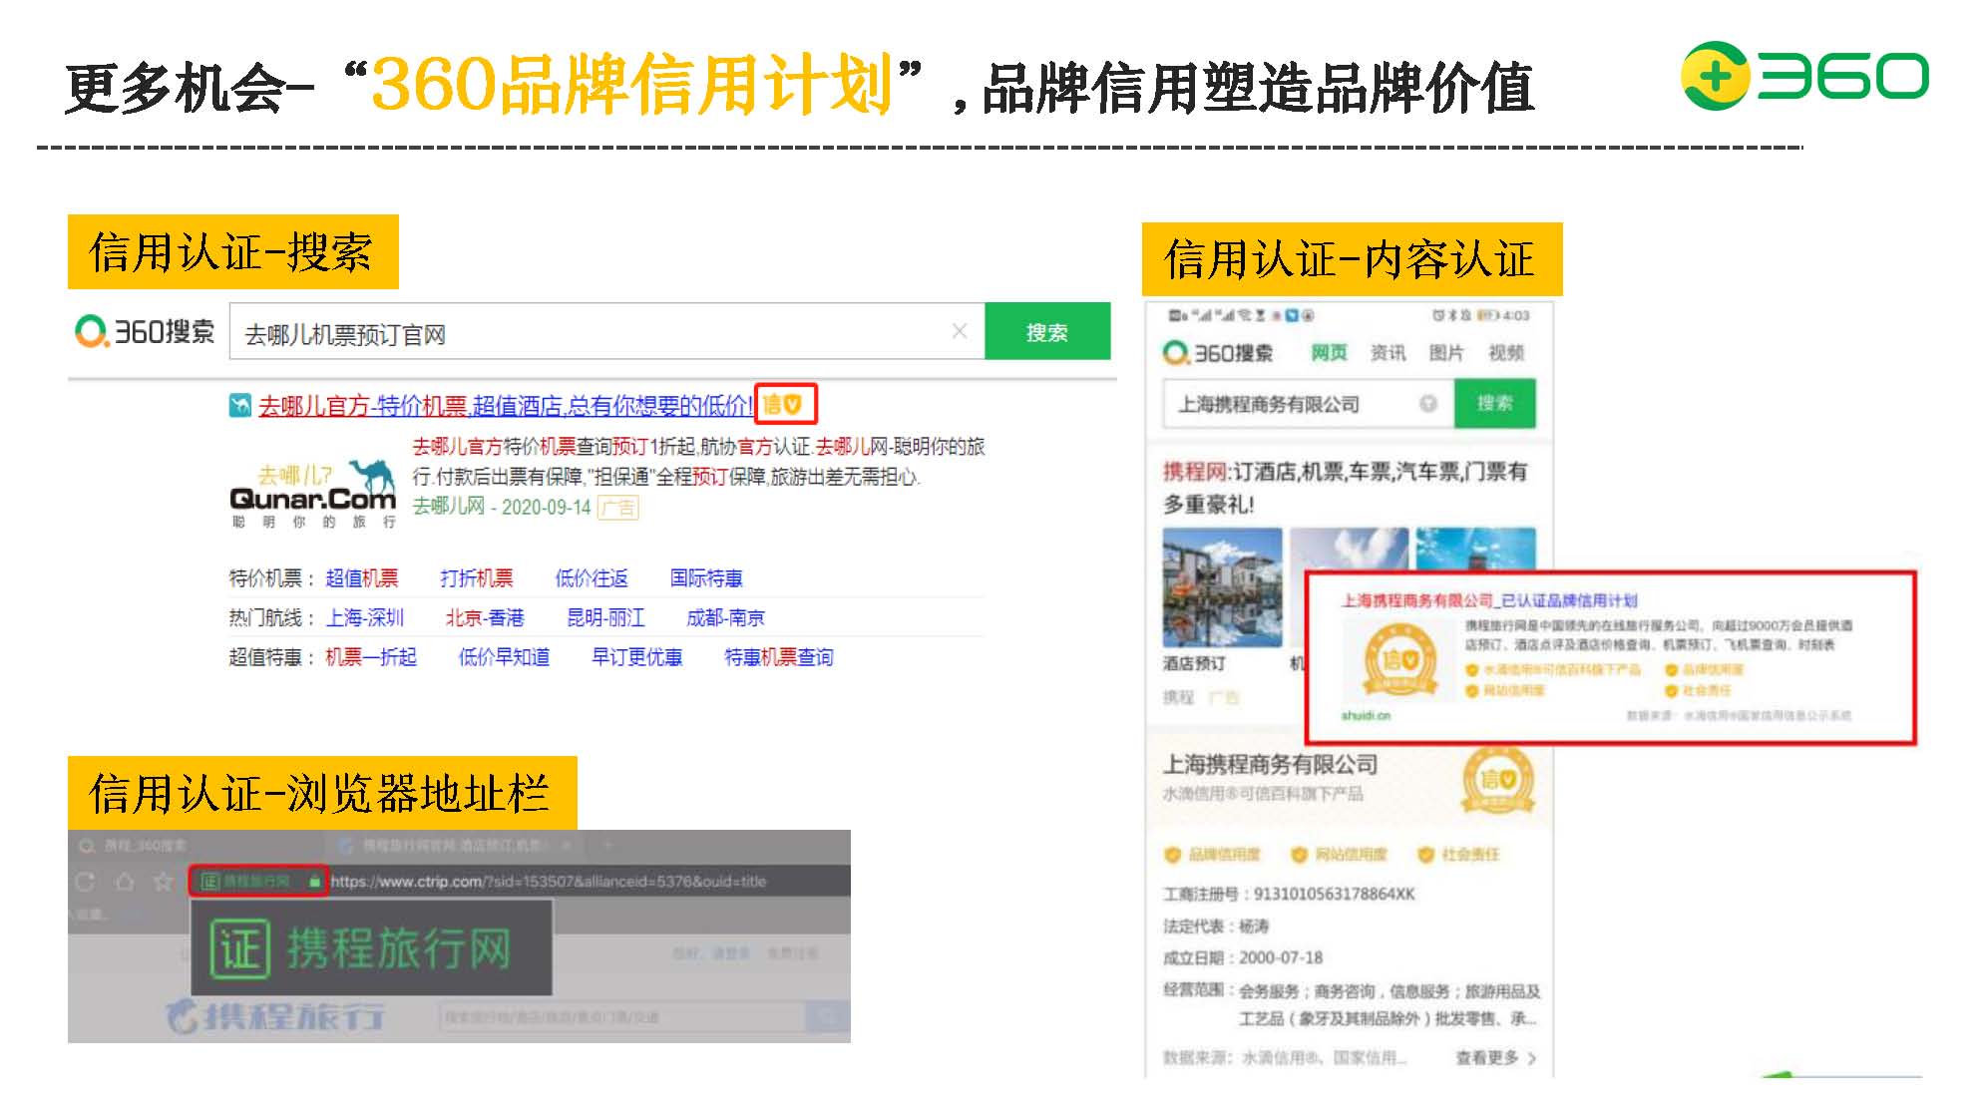
Task: Select the 视频 tab in mobile 360 search
Action: coord(1506,352)
